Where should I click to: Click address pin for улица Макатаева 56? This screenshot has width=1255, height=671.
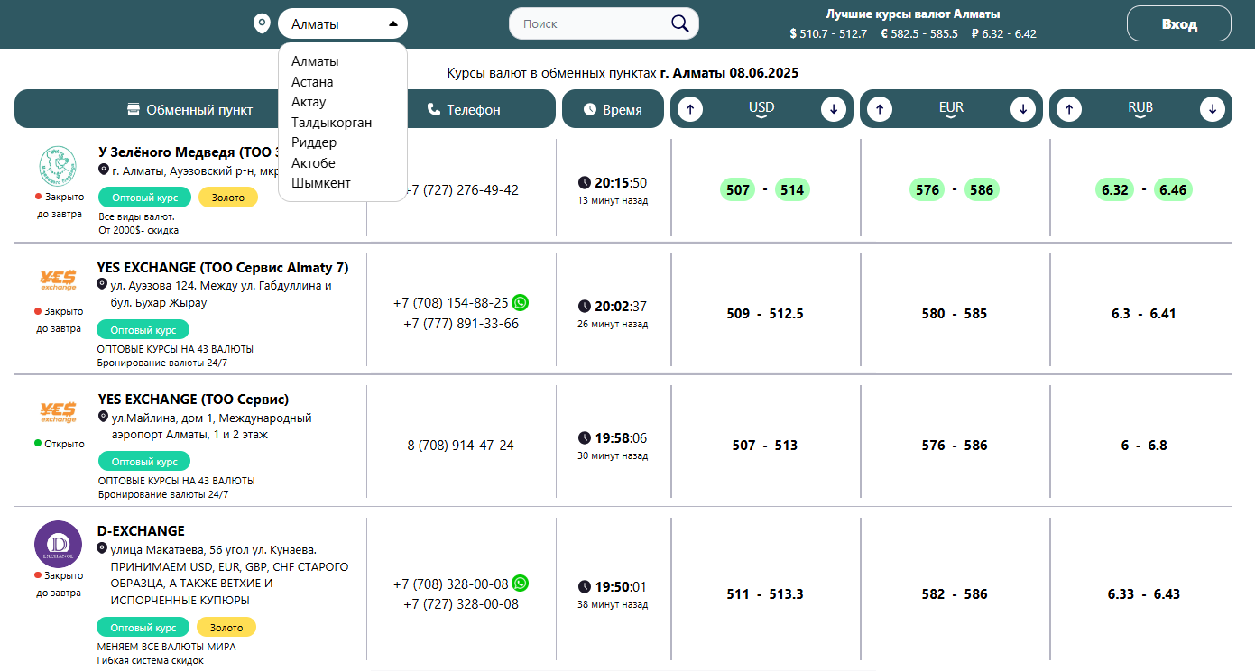coord(102,547)
